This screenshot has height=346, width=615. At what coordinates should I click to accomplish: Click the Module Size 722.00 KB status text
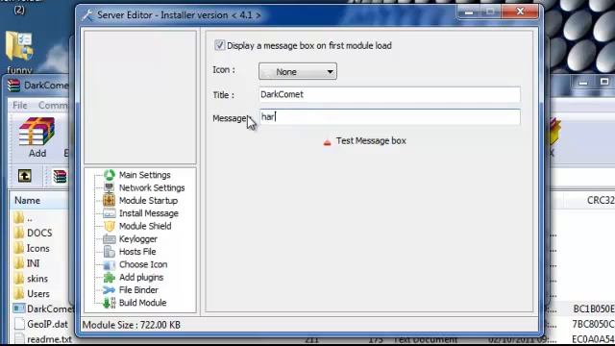click(x=132, y=325)
